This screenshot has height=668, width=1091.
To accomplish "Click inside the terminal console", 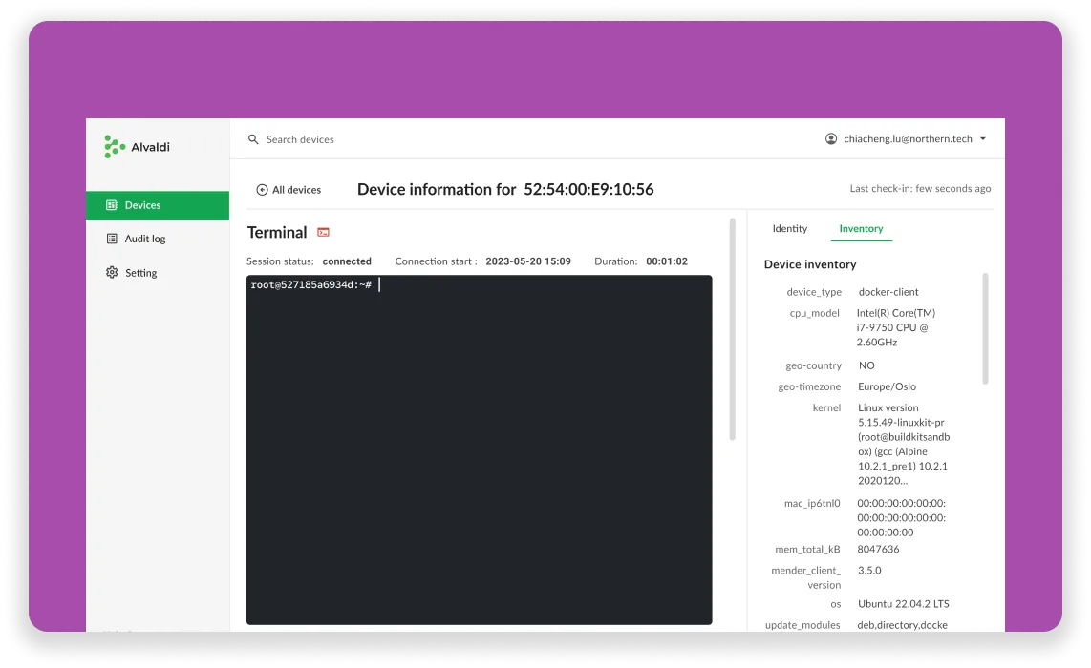I will (x=479, y=449).
